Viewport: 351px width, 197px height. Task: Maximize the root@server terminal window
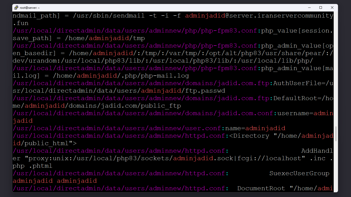320,8
